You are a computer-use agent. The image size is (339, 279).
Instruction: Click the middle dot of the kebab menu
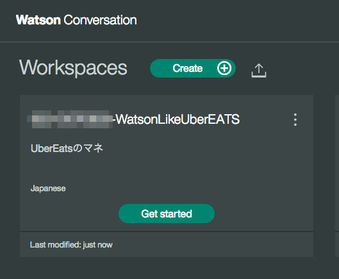[295, 120]
